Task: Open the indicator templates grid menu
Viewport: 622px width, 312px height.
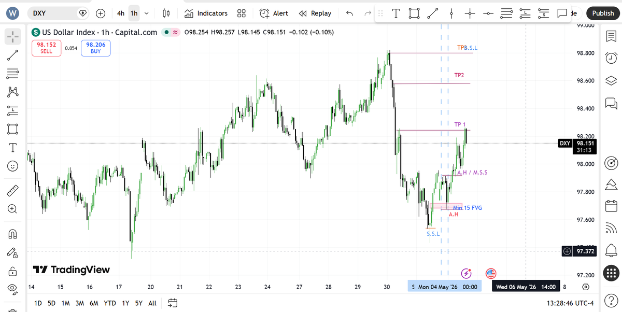Action: tap(241, 13)
